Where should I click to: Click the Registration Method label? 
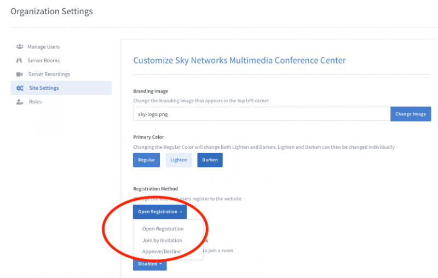pos(155,189)
